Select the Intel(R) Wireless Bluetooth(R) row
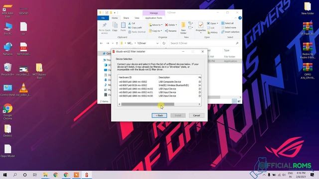This screenshot has height=179, width=319. click(x=159, y=85)
